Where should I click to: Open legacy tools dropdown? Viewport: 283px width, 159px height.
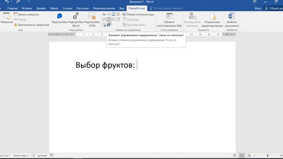click(109, 25)
